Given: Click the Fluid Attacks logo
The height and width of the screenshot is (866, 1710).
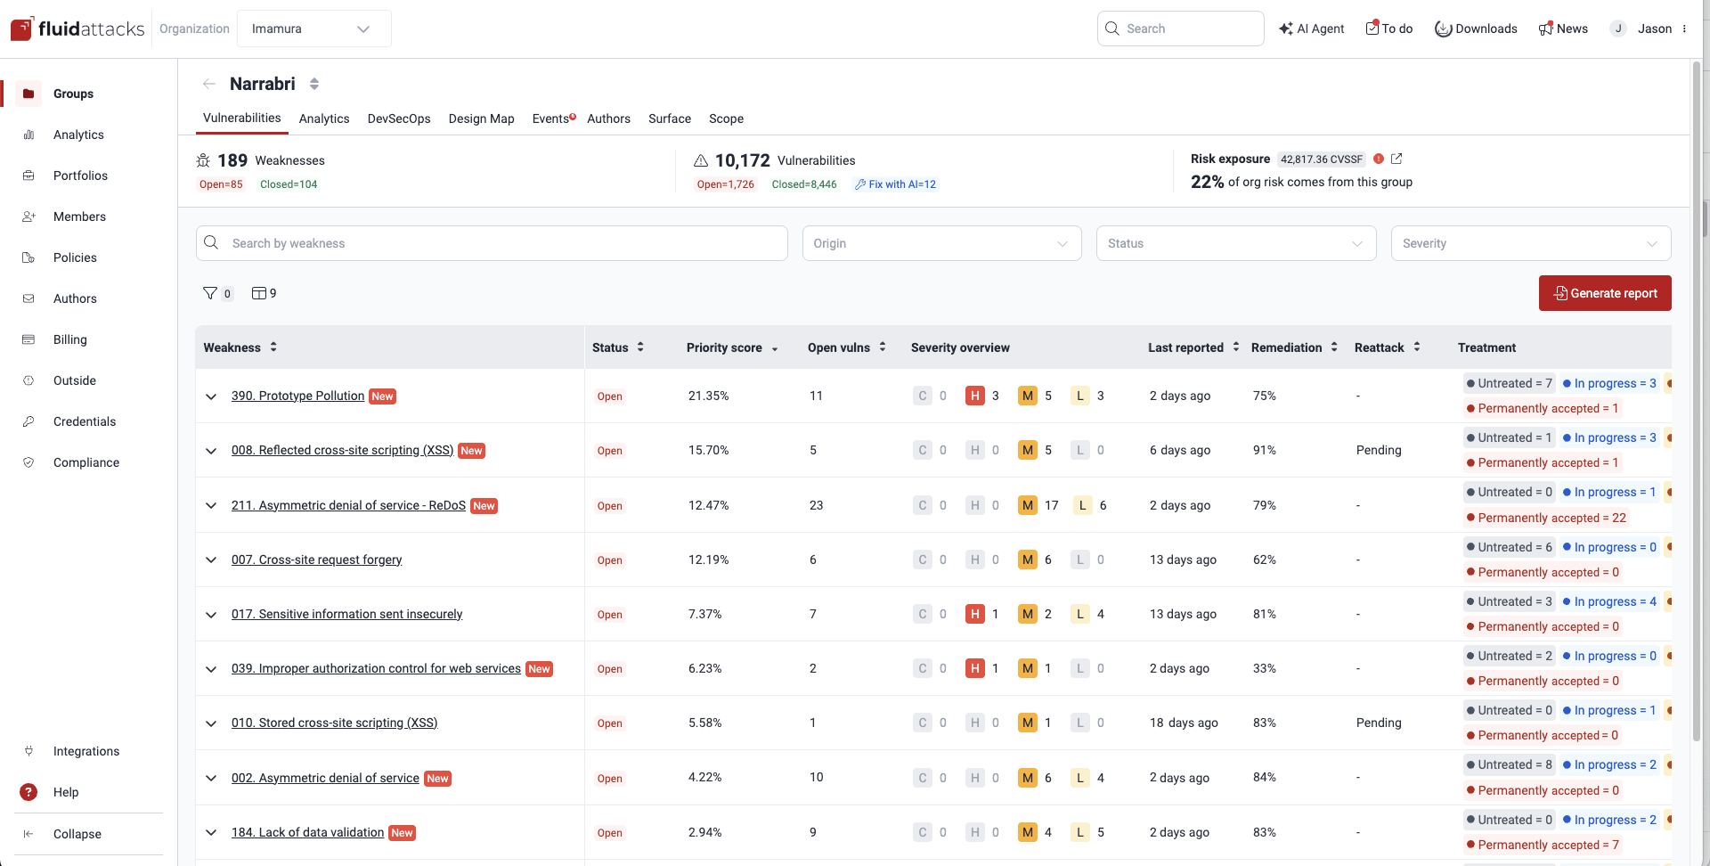Looking at the screenshot, I should 77,29.
